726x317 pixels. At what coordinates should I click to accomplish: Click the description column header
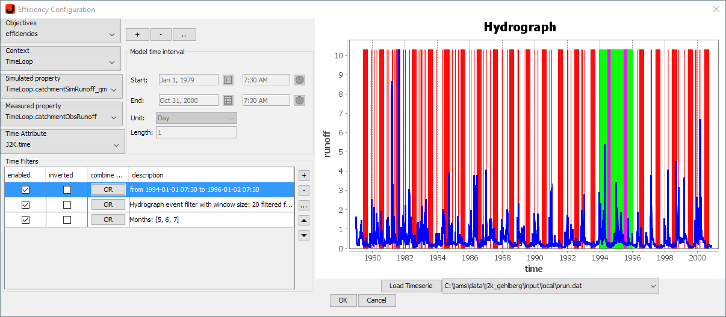pyautogui.click(x=211, y=175)
